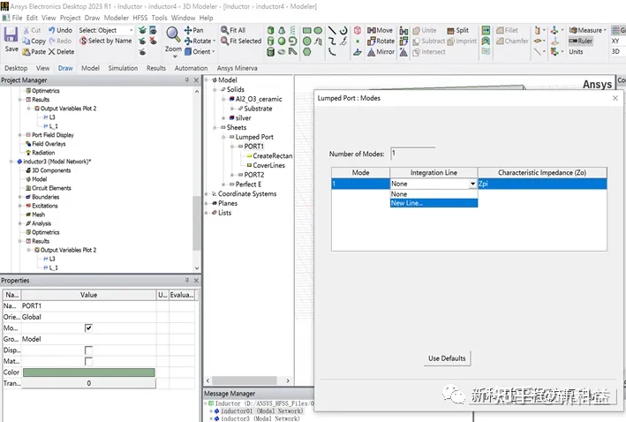Click the Intersect tool
This screenshot has width=626, height=422.
point(429,52)
